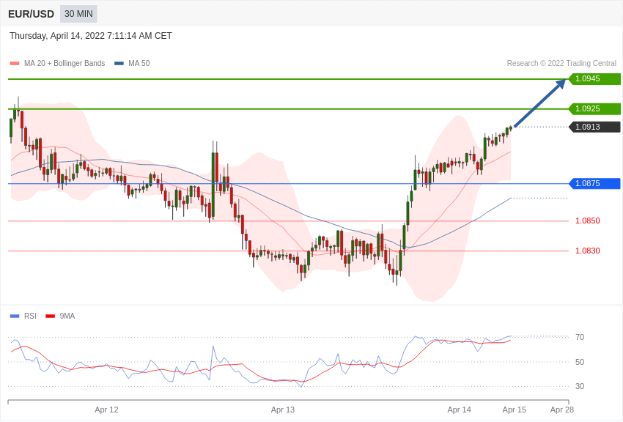Click the EUR/USD pair title
Viewport: 623px width, 422px height.
[31, 15]
